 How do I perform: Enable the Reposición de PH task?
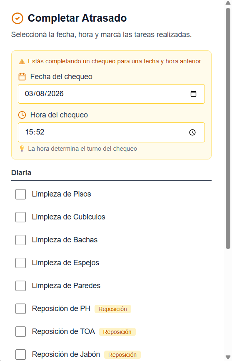click(20, 309)
